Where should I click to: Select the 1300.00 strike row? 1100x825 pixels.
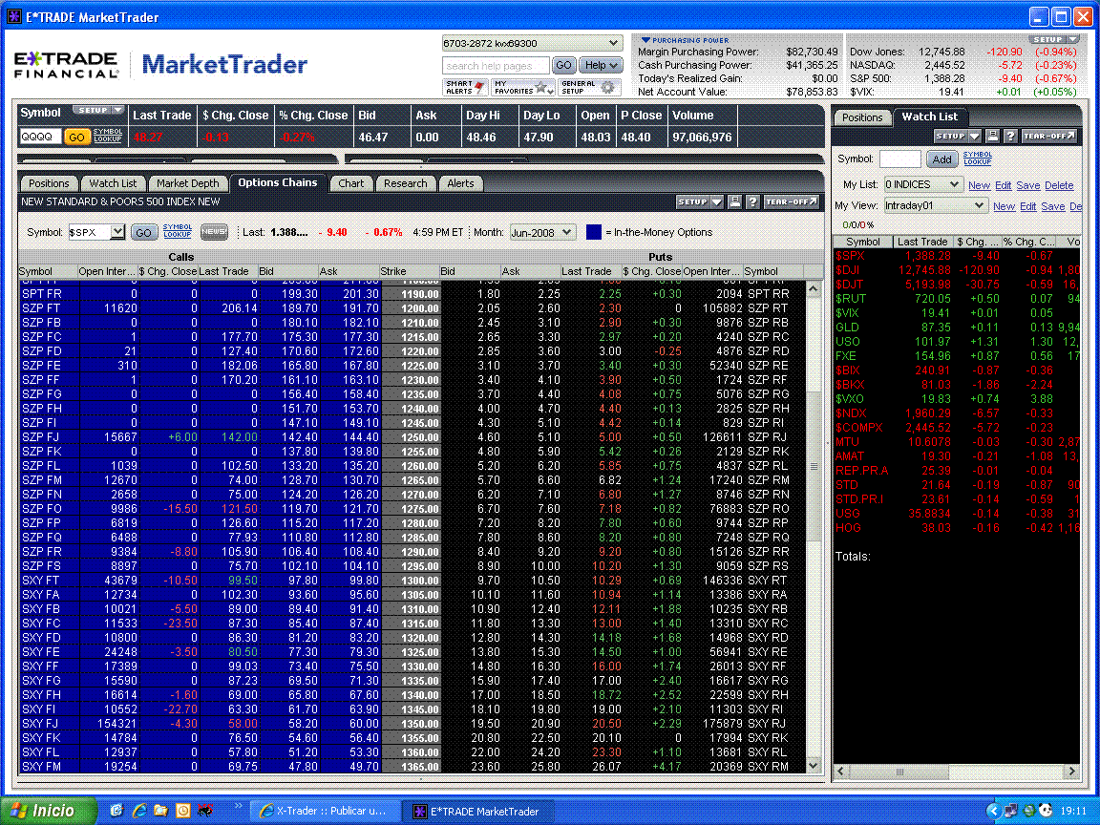[412, 581]
